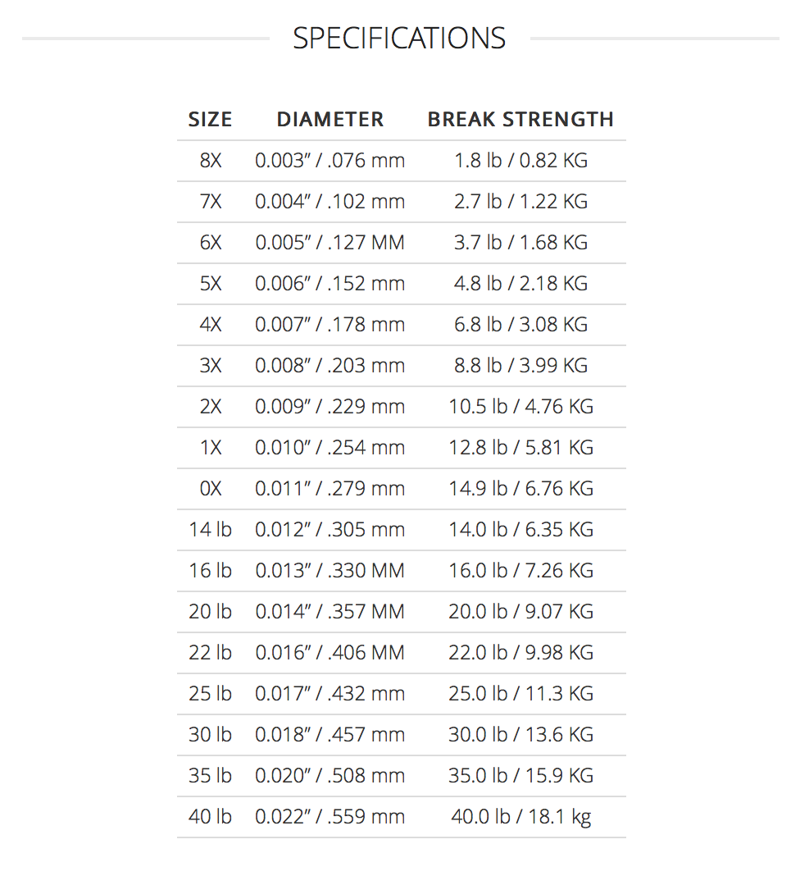Viewport: 800px width, 876px height.
Task: Click the SPECIFICATIONS heading
Action: point(399,39)
